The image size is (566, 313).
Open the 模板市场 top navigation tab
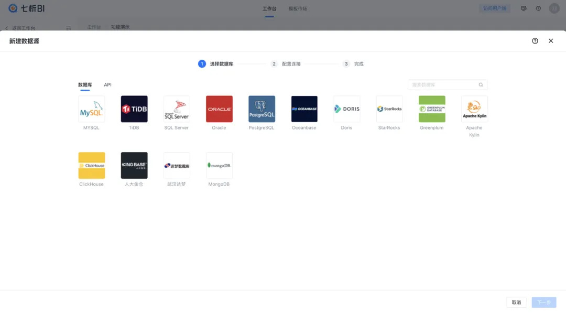click(298, 9)
